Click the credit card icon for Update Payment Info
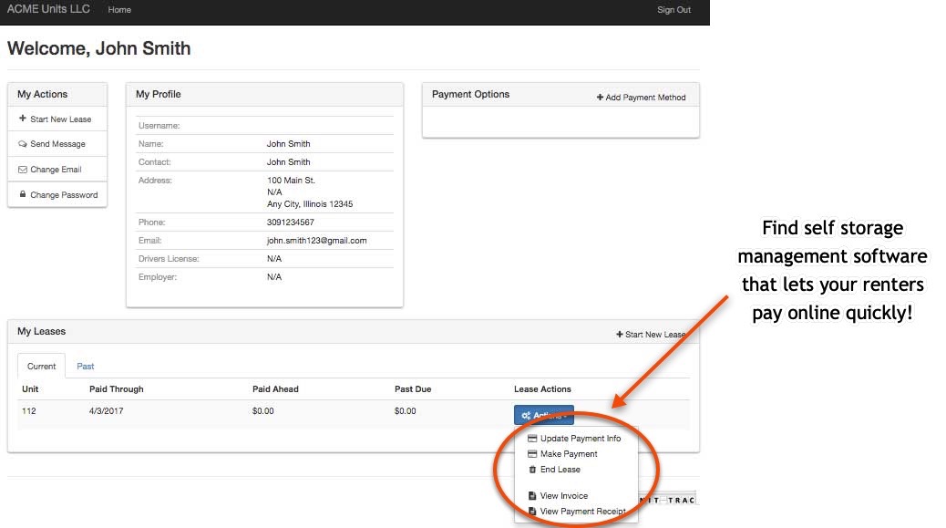The height and width of the screenshot is (528, 946). click(x=532, y=439)
